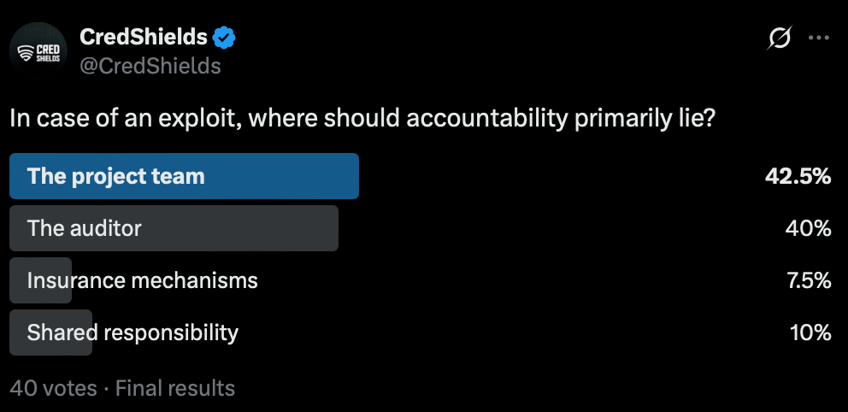Click the @CredShields handle
This screenshot has width=848, height=412.
tap(150, 66)
